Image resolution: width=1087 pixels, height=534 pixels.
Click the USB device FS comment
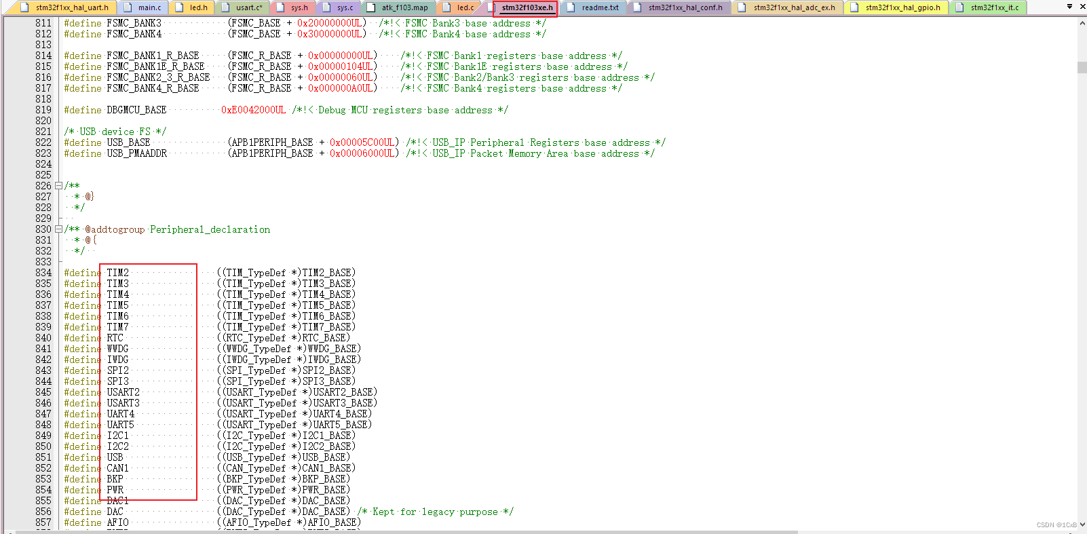(x=115, y=132)
